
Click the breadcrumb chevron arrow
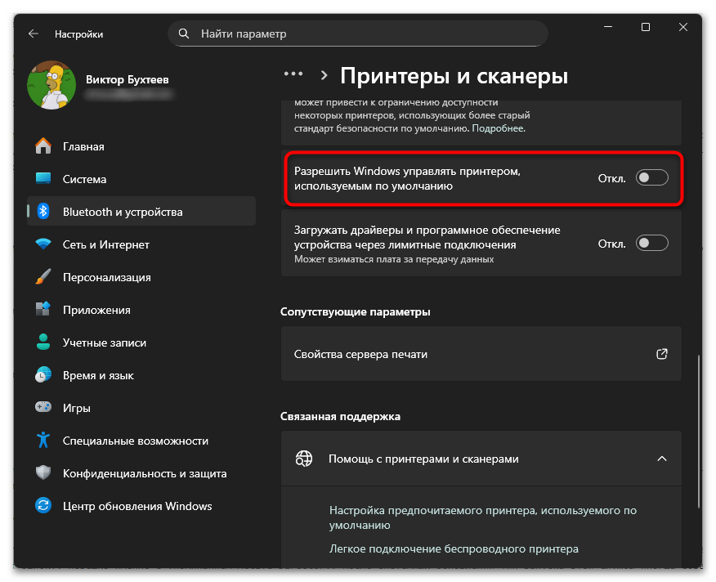click(324, 75)
